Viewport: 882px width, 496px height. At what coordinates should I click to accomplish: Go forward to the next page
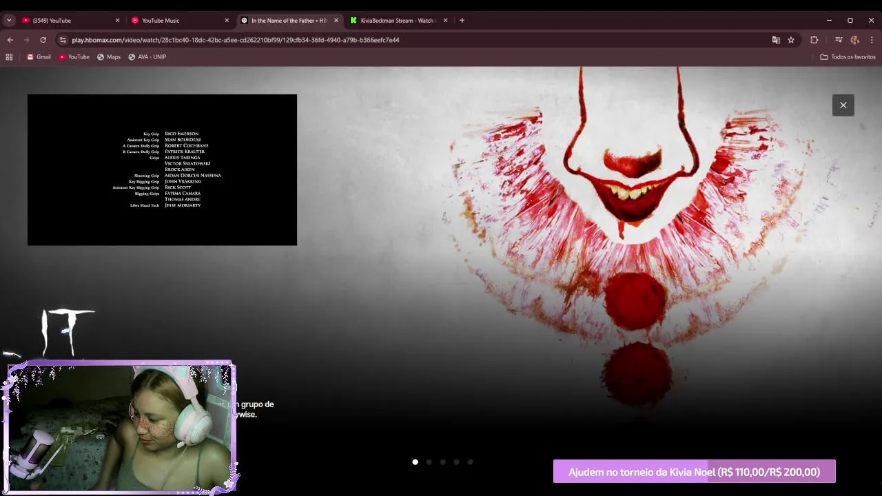[27, 40]
